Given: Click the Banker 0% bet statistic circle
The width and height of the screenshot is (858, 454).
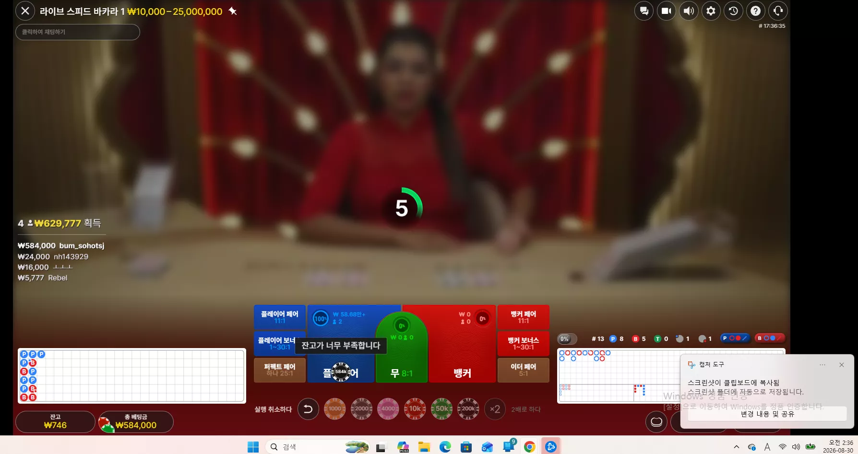Looking at the screenshot, I should pos(482,319).
